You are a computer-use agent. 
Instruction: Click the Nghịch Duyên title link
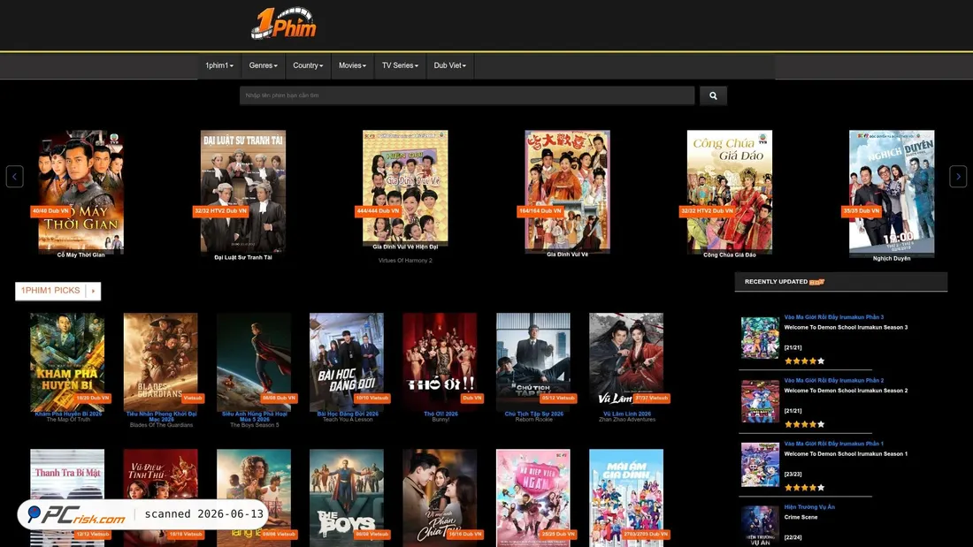(892, 259)
